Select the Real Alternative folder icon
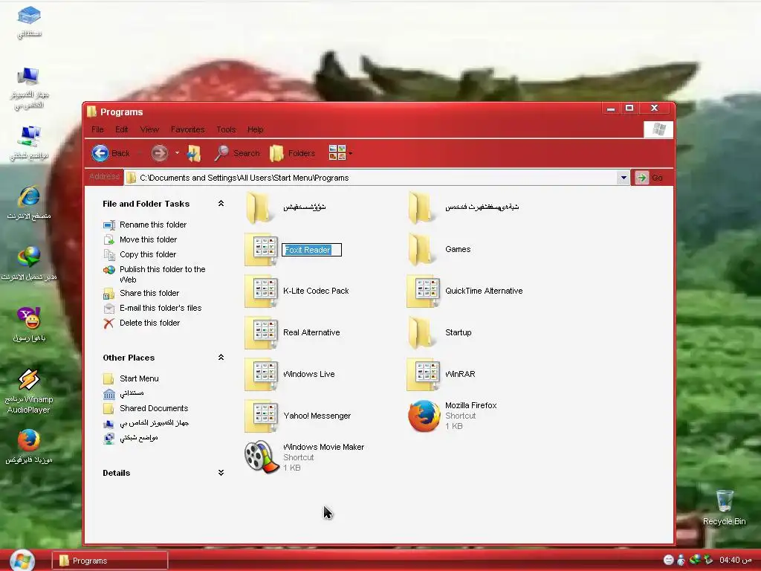Viewport: 761px width, 571px height. (261, 333)
